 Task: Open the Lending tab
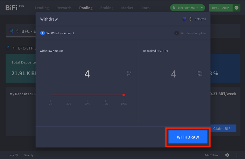coord(42,8)
